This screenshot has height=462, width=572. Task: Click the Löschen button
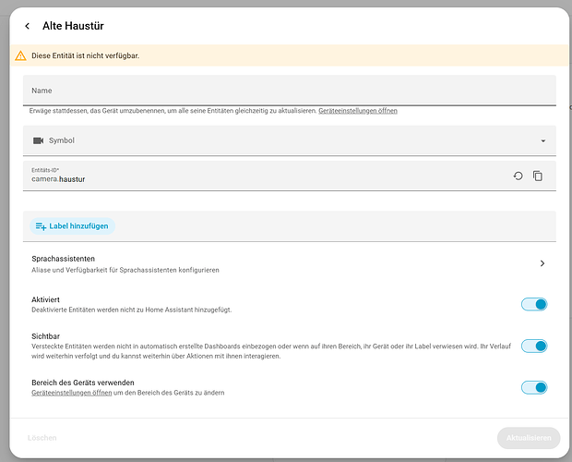tap(42, 438)
